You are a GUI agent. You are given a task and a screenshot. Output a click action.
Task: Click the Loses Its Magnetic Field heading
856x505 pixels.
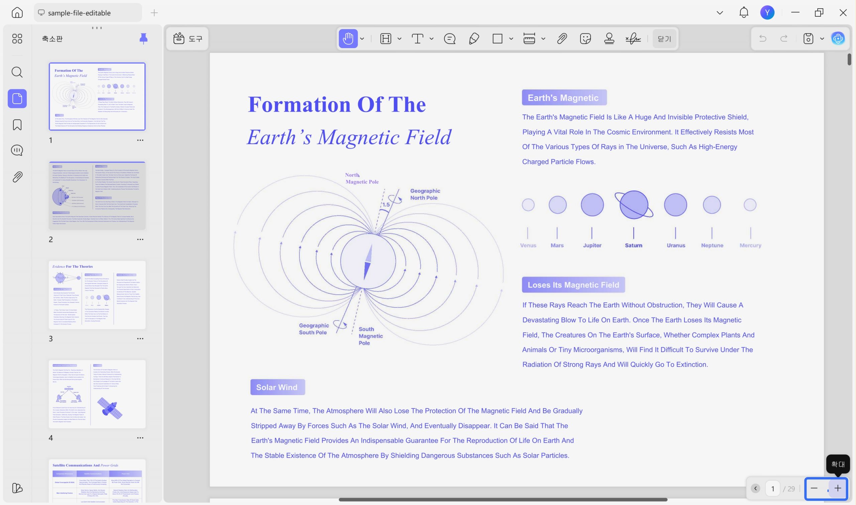point(573,285)
